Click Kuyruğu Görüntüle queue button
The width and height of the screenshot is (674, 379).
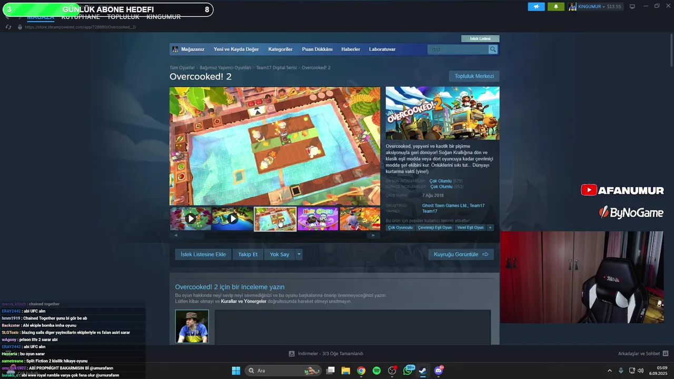pos(461,254)
